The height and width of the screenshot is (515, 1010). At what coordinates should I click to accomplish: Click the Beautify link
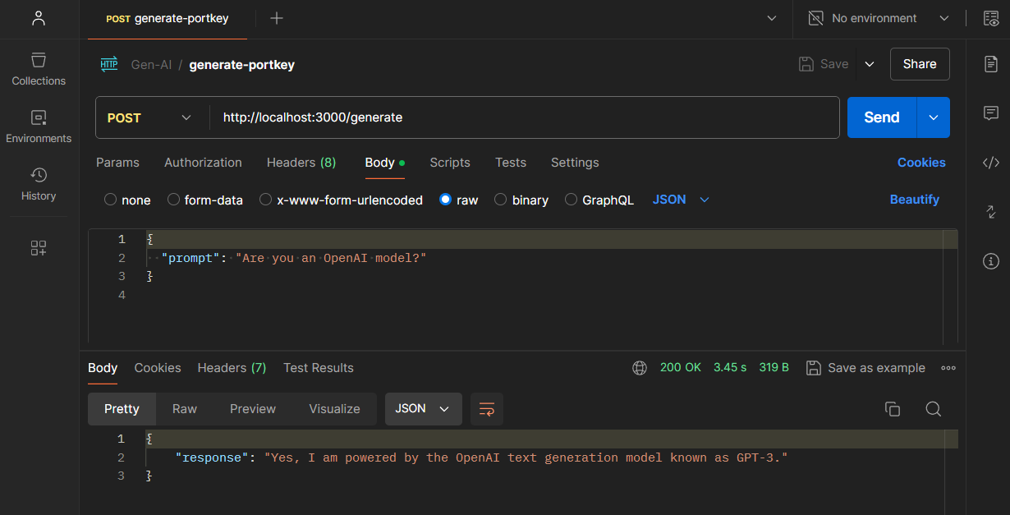tap(914, 200)
